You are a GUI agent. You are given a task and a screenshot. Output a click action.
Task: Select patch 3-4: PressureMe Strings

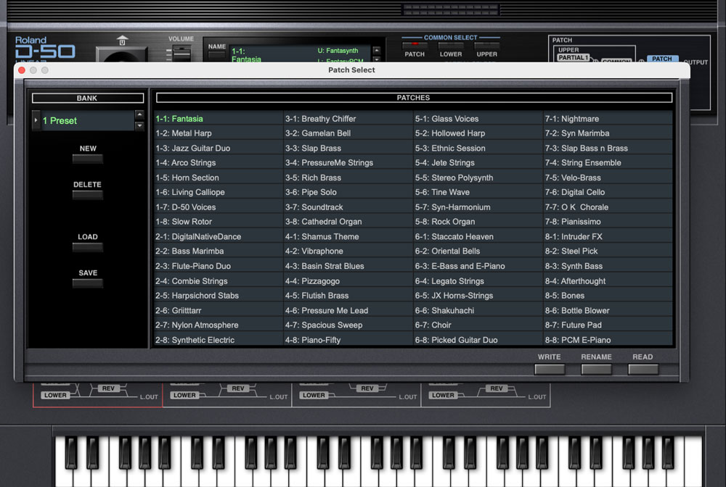coord(348,162)
